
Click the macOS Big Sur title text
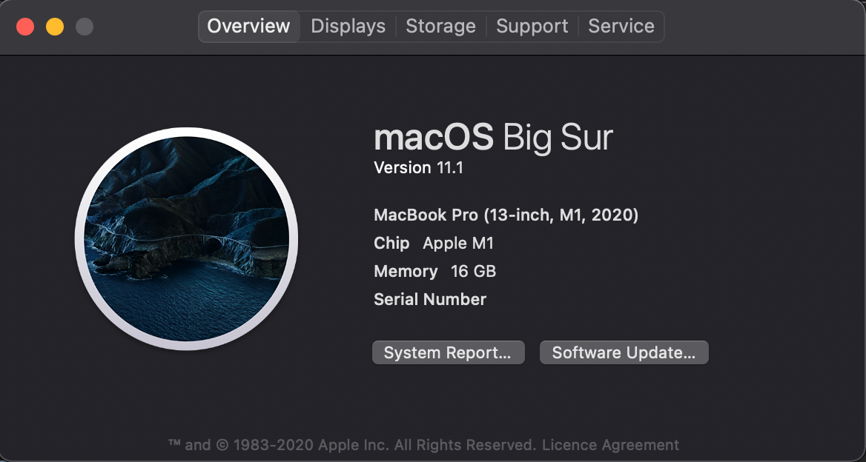(x=493, y=138)
